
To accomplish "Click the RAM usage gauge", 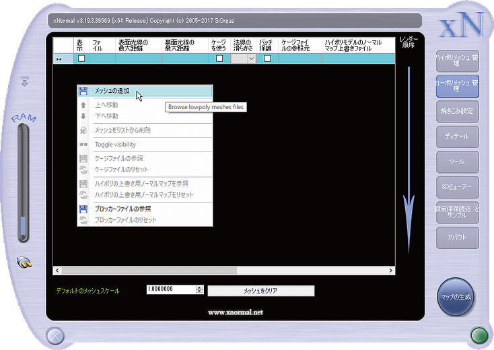I will [24, 182].
